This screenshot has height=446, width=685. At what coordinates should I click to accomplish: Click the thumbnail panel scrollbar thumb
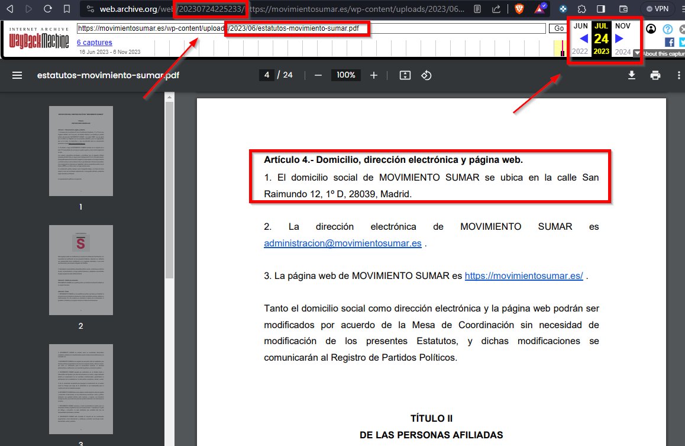coord(170,190)
